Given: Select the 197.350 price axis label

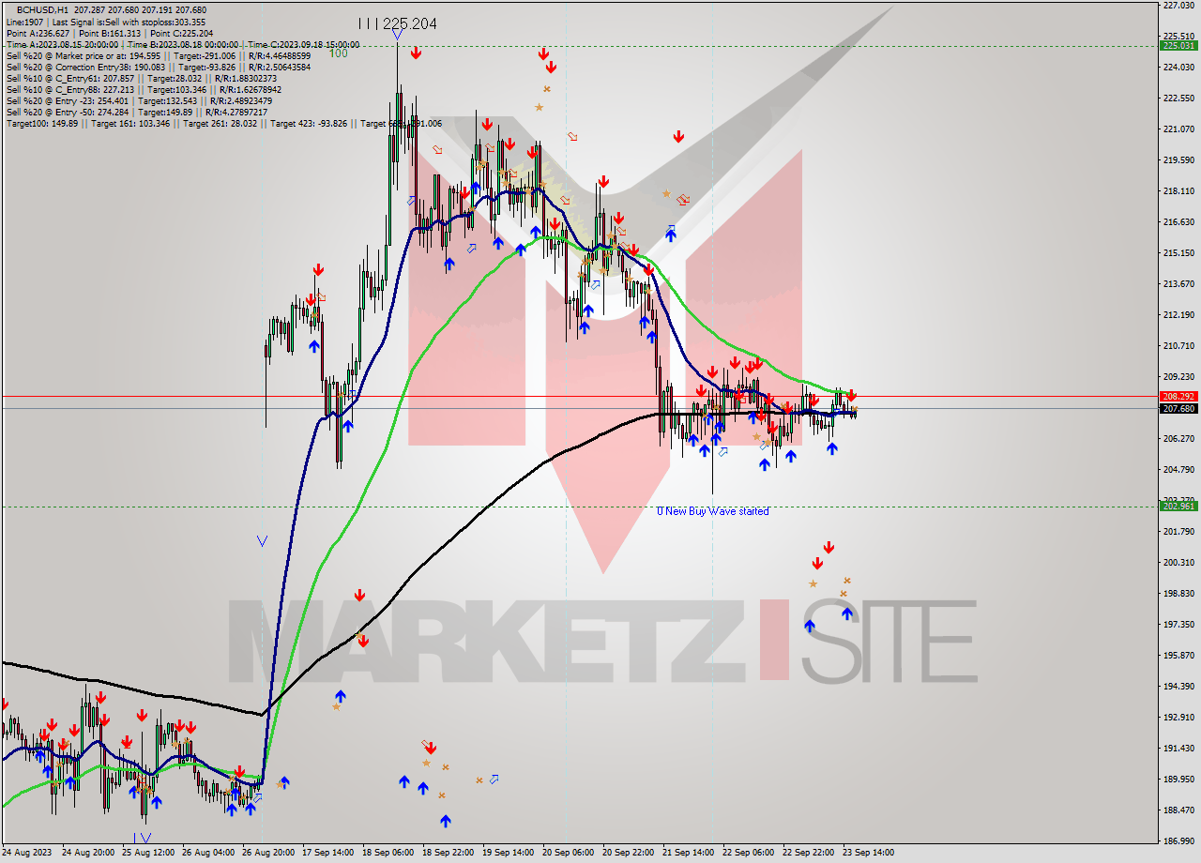Looking at the screenshot, I should coord(1178,625).
